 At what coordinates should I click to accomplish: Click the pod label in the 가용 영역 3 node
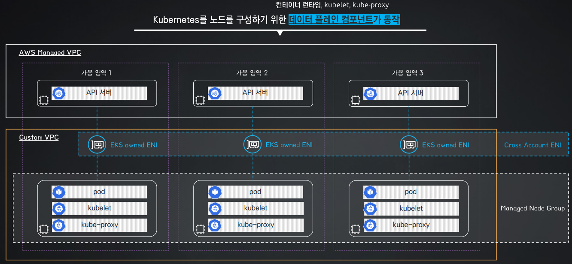coord(411,192)
